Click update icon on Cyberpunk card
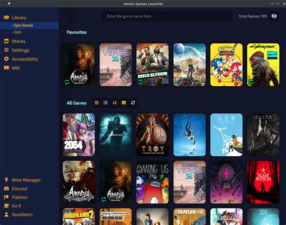The image size is (286, 225). click(251, 82)
